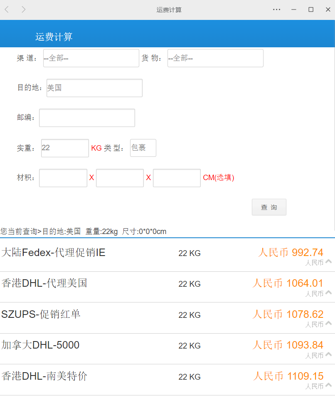335x400 pixels.
Task: Toggle chevron on 香港DHL-代理美国 row
Action: tap(328, 293)
